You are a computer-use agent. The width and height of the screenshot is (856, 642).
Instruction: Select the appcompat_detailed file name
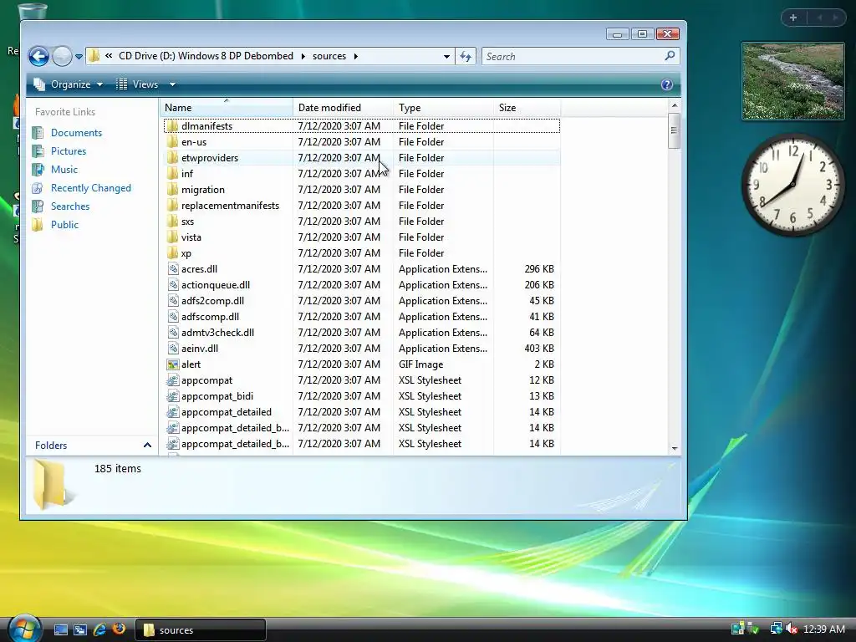point(227,411)
